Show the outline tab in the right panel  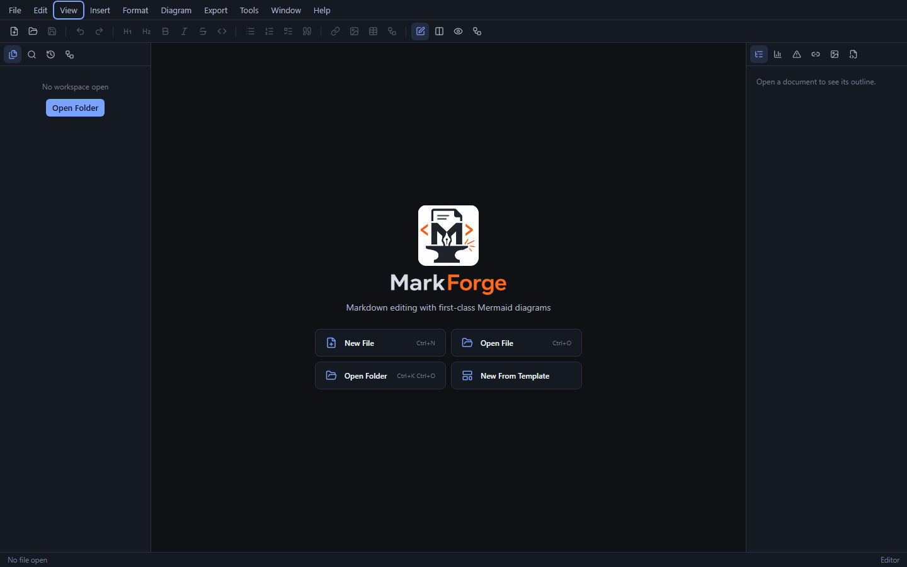click(x=759, y=54)
